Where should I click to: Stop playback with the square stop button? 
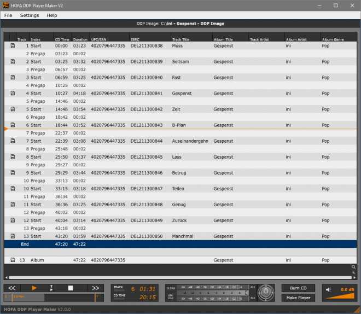71,288
